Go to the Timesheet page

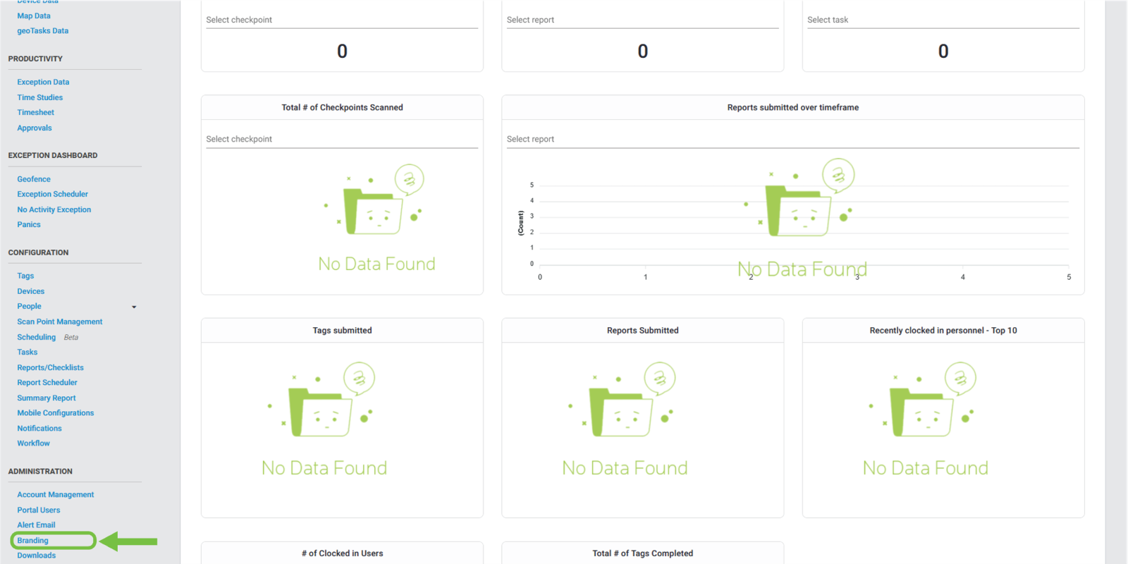(x=36, y=113)
